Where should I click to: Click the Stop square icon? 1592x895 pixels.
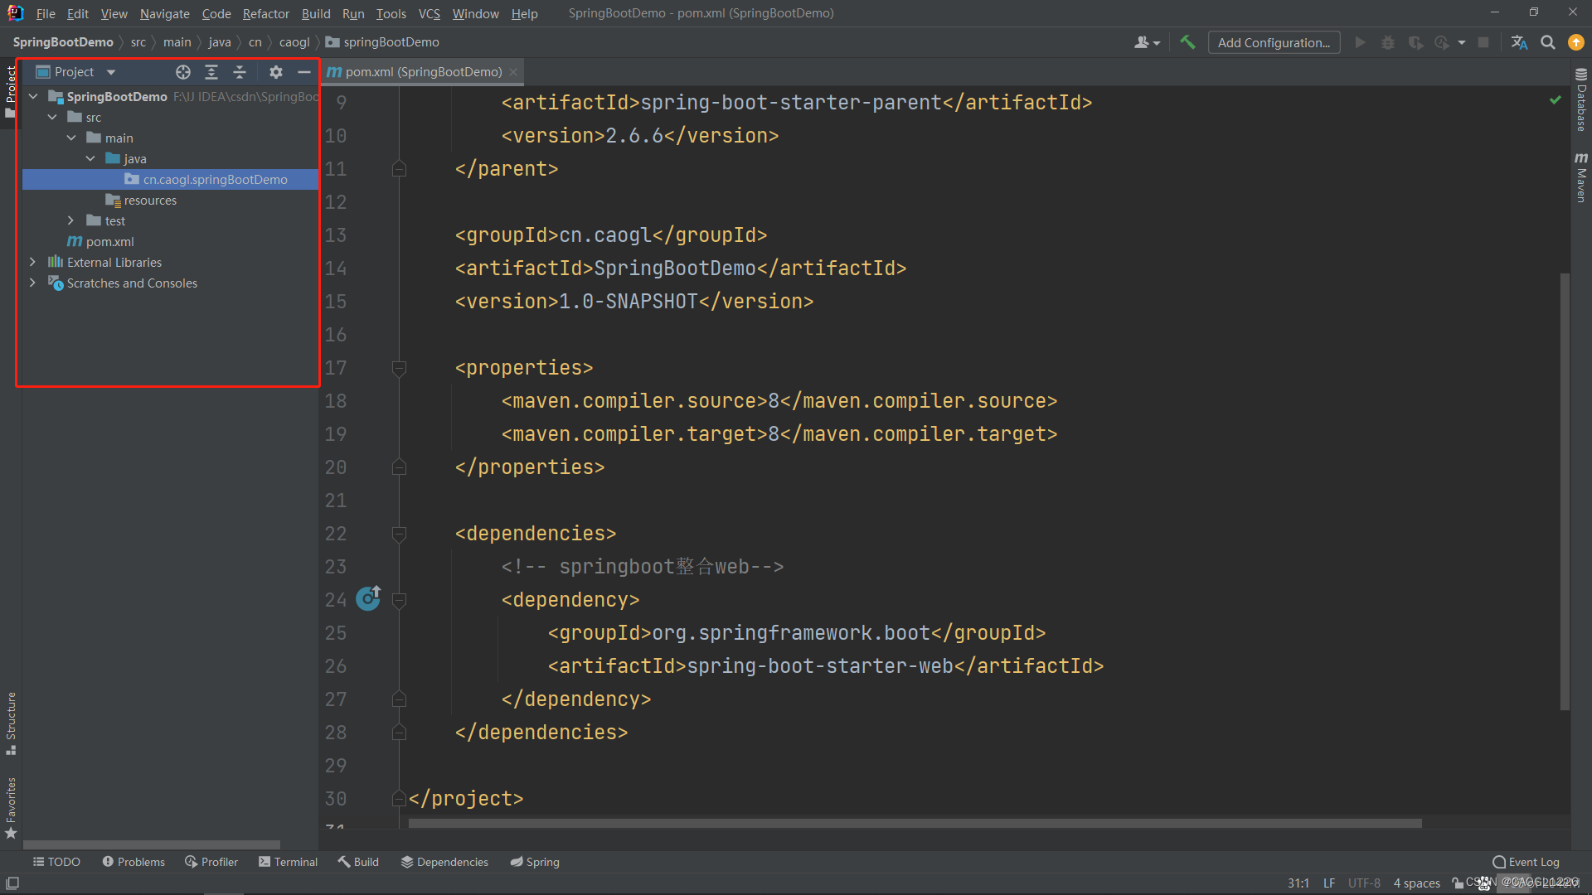(x=1483, y=42)
